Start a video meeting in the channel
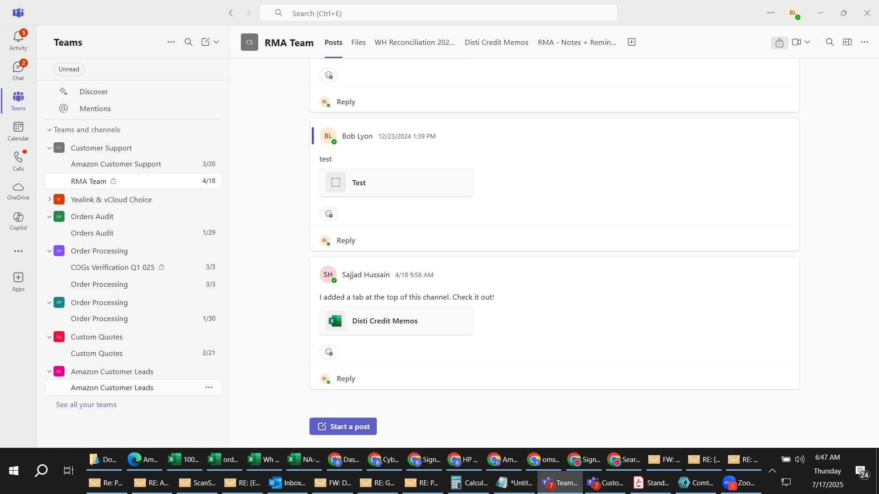Image resolution: width=879 pixels, height=494 pixels. [x=797, y=42]
